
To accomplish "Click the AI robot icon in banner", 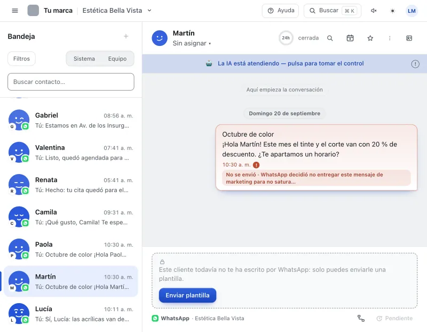I will pyautogui.click(x=209, y=64).
